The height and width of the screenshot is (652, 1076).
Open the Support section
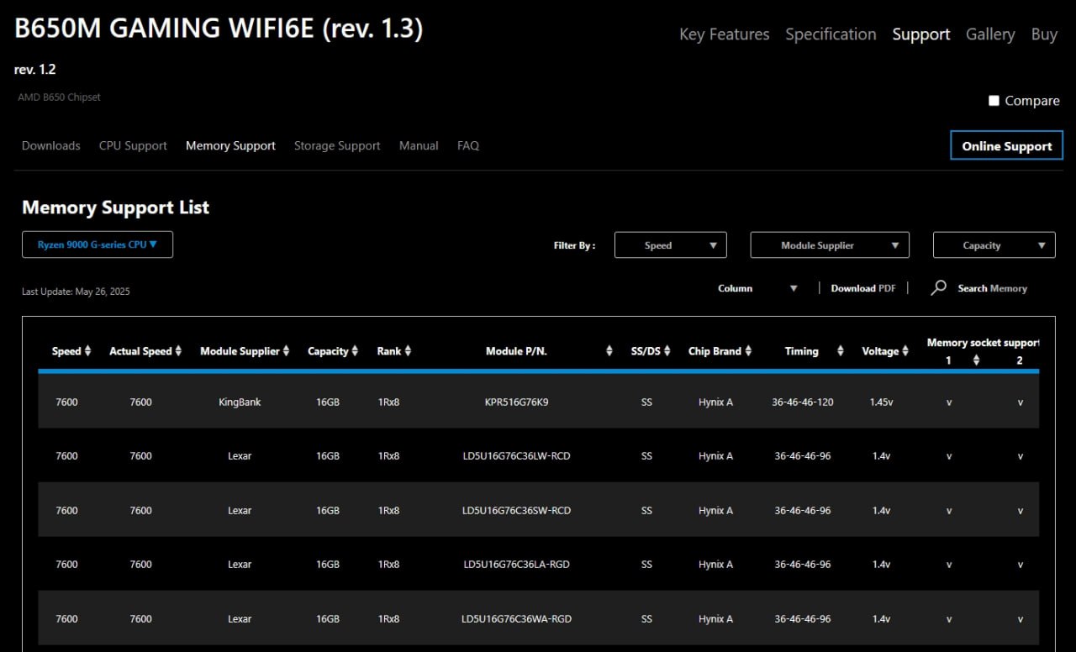(921, 34)
